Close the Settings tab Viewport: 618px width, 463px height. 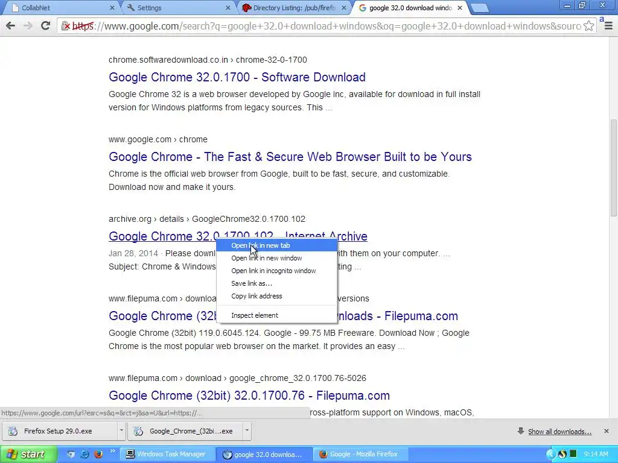tap(228, 8)
